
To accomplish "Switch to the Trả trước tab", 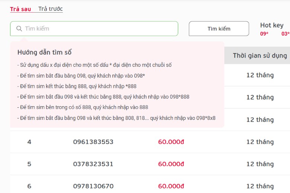I will [x=51, y=9].
